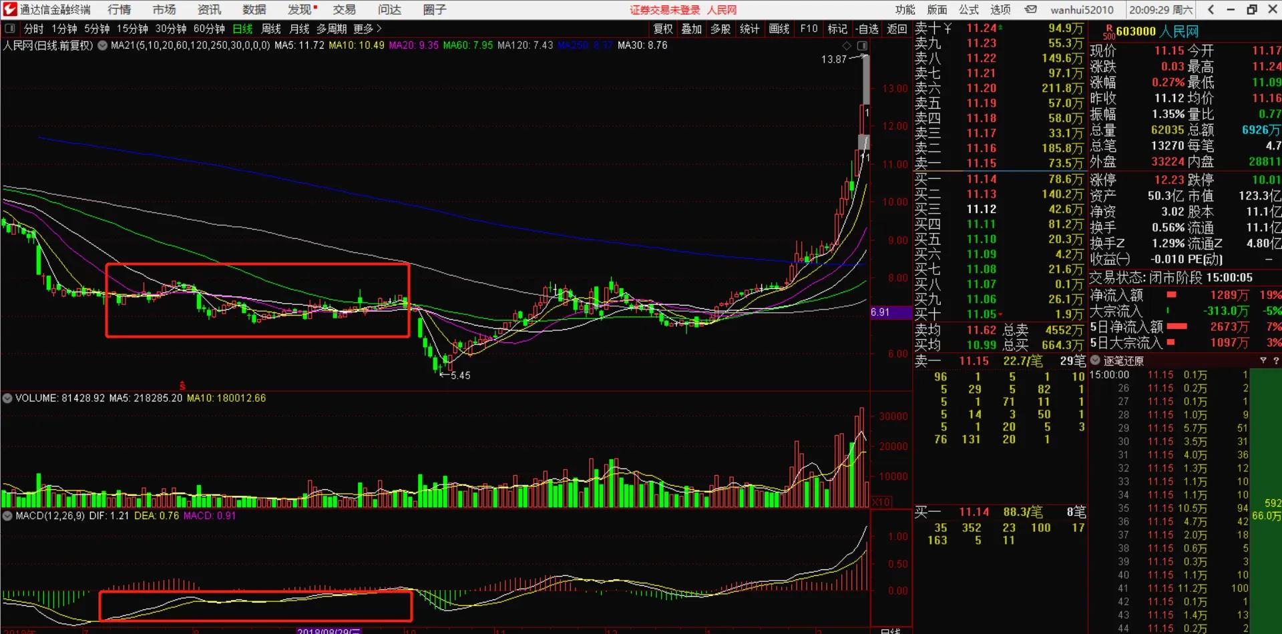Open the 资讯 menu
Image resolution: width=1282 pixels, height=634 pixels.
point(209,9)
